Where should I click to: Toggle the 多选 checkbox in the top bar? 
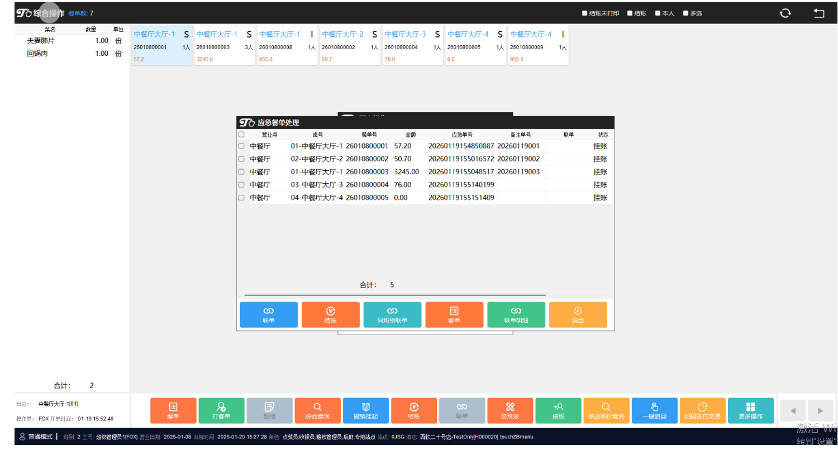point(685,13)
